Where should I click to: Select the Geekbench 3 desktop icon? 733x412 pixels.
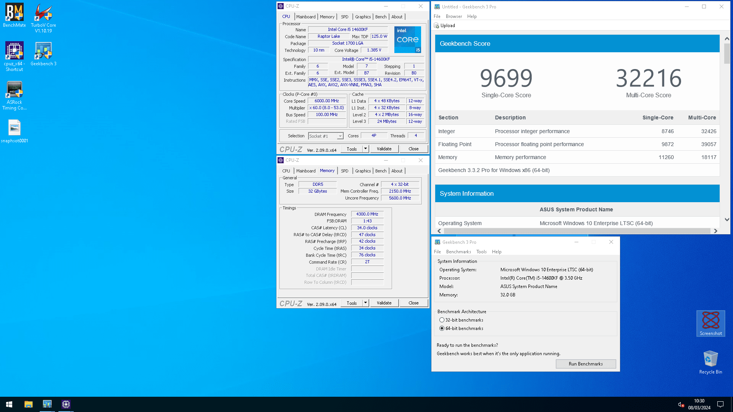tap(44, 54)
